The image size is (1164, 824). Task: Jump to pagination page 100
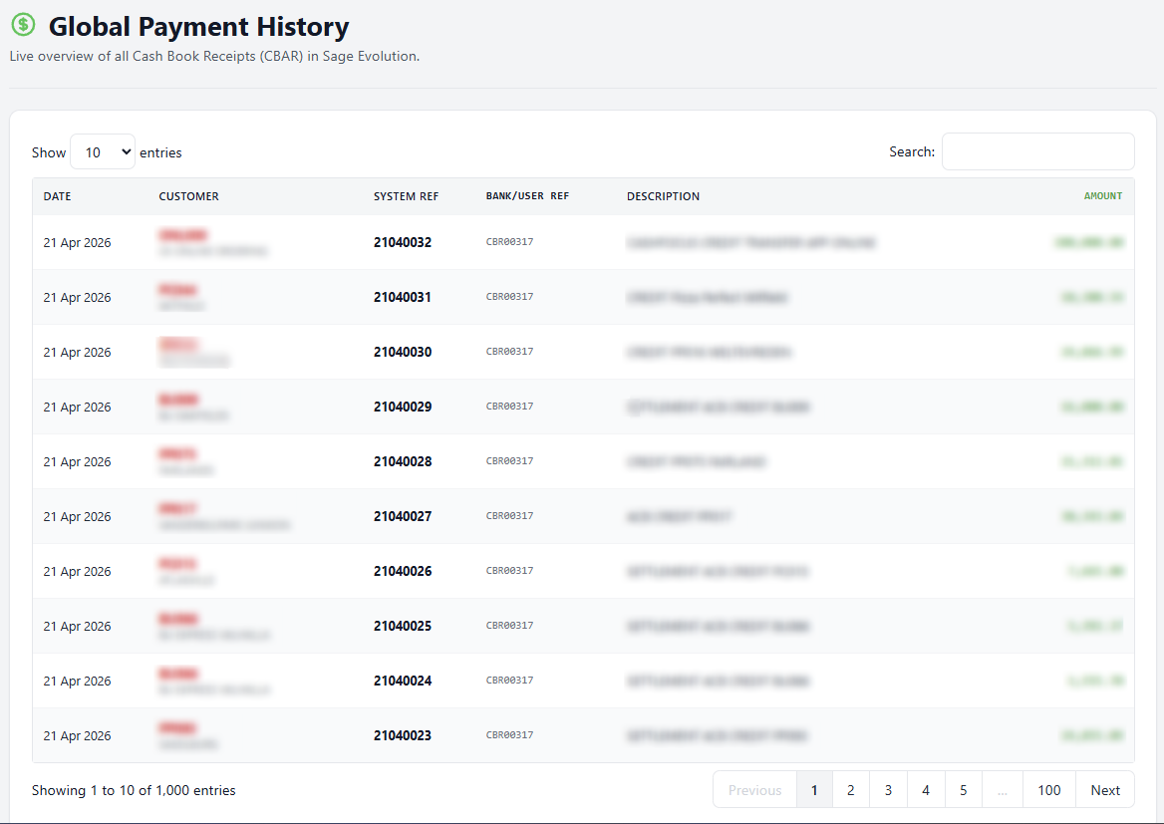[1049, 790]
